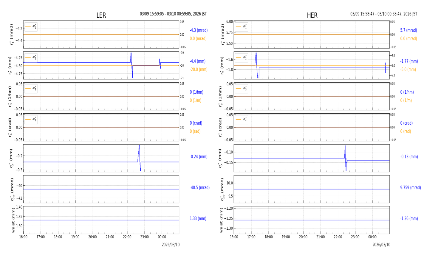Click the HER orange value -5.0 (mm)
This screenshot has width=421, height=257.
pos(408,70)
